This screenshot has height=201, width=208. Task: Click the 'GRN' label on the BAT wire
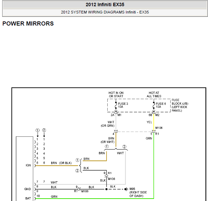(54, 197)
